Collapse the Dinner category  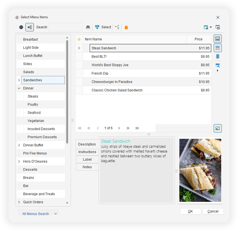(19, 88)
